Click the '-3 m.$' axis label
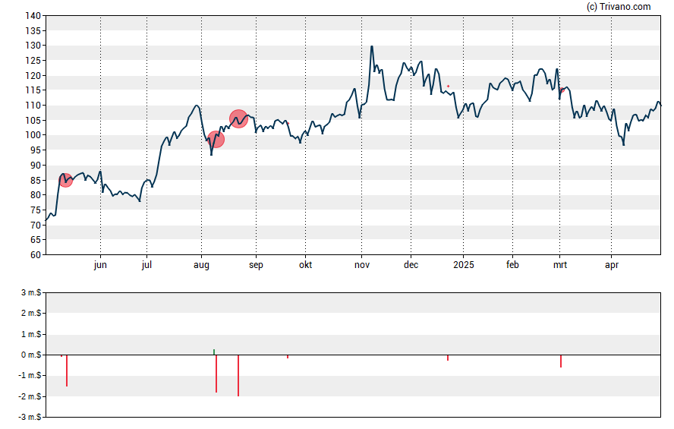 (30, 418)
